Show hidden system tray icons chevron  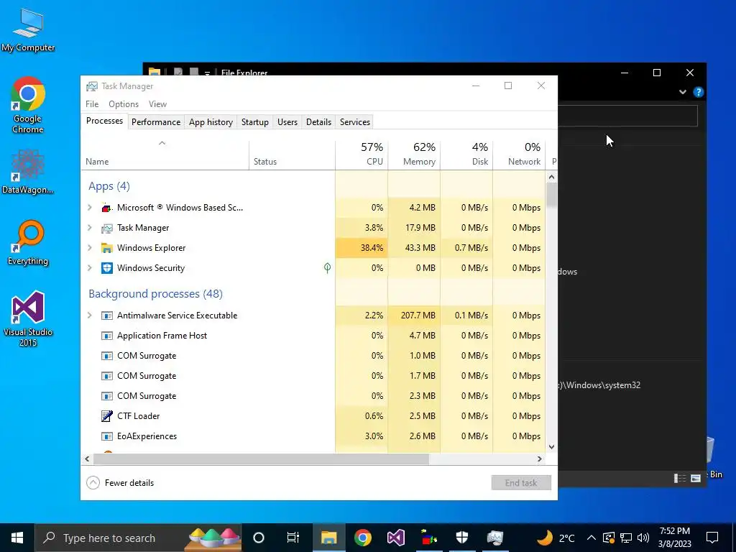click(592, 538)
